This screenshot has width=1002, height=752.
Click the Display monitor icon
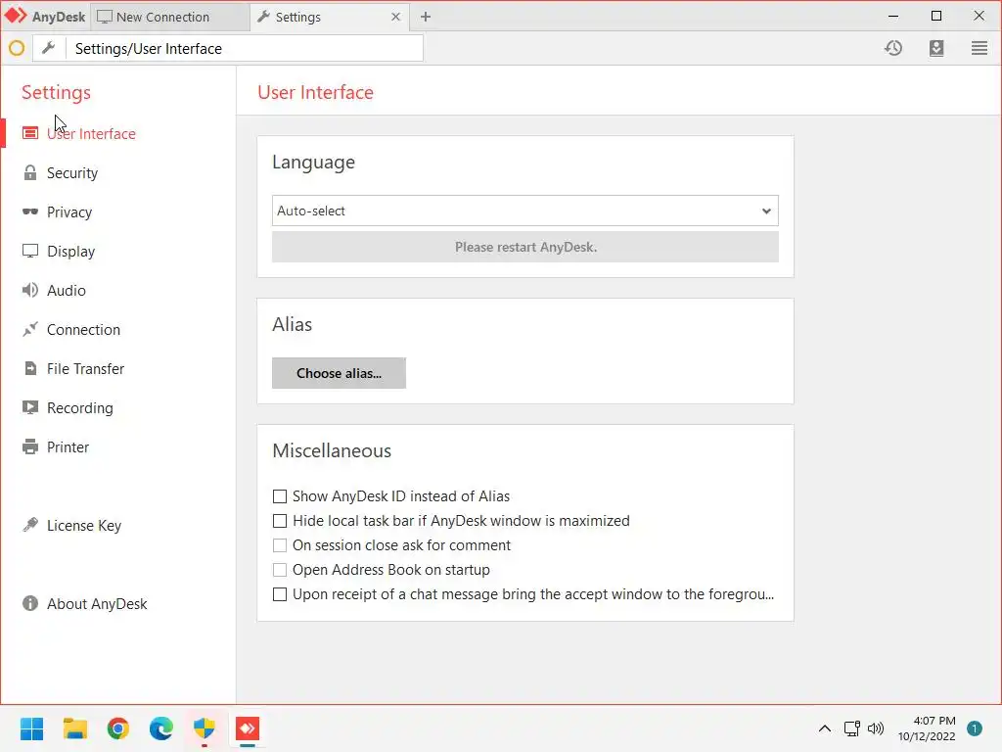[30, 251]
